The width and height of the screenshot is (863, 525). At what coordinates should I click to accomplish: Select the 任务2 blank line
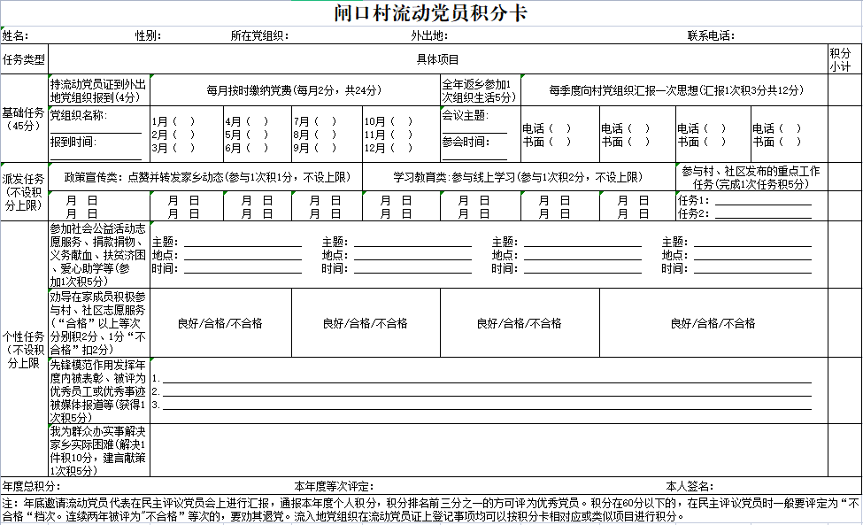(x=761, y=213)
